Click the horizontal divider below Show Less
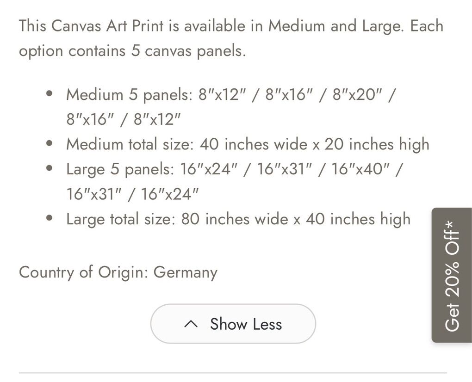Screen dimensions: 472x382 tap(233, 372)
